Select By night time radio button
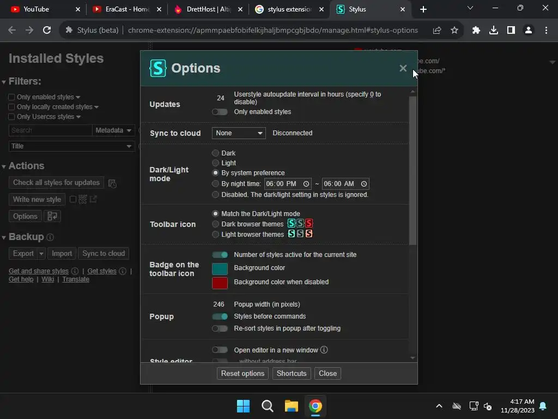Screen dimensions: 558x419 215,184
